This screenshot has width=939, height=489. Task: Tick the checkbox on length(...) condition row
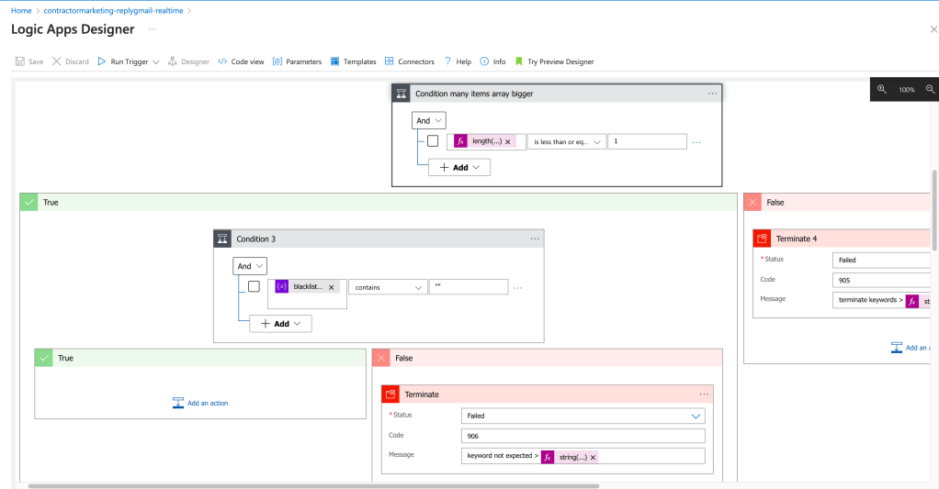(x=433, y=141)
